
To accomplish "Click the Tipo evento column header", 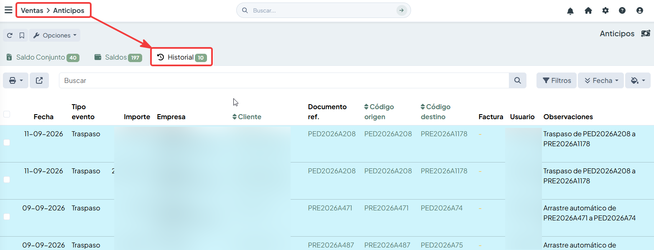I will (x=83, y=112).
